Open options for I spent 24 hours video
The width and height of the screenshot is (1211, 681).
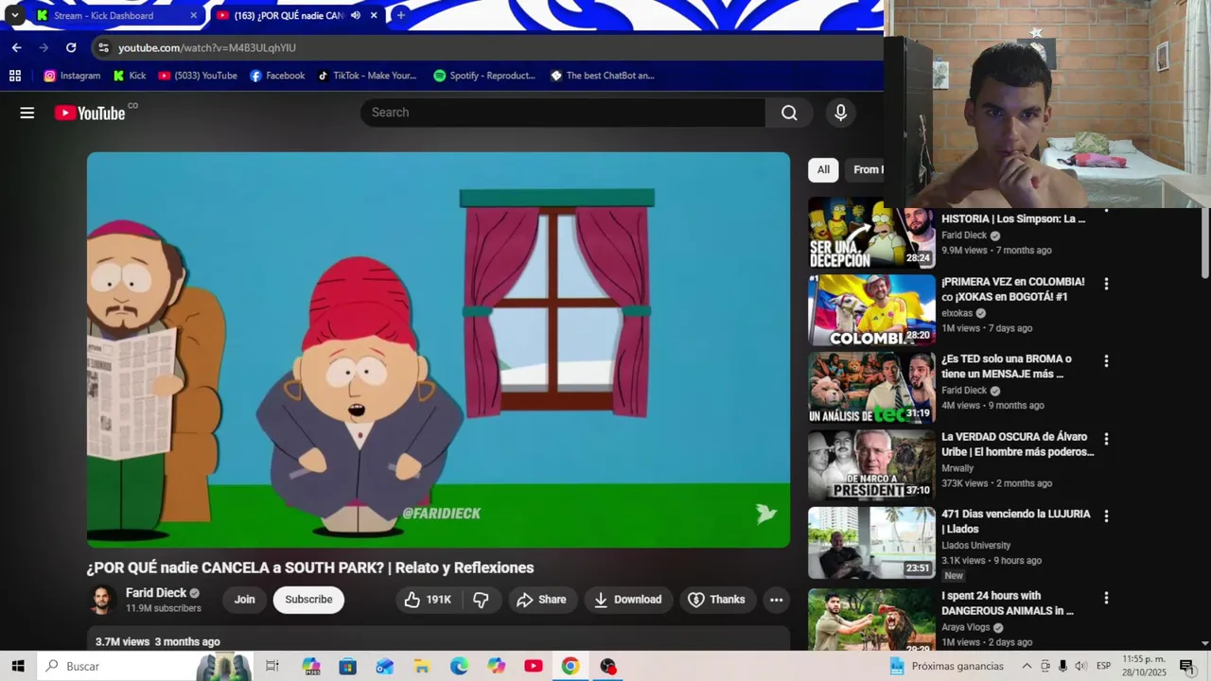click(x=1106, y=598)
